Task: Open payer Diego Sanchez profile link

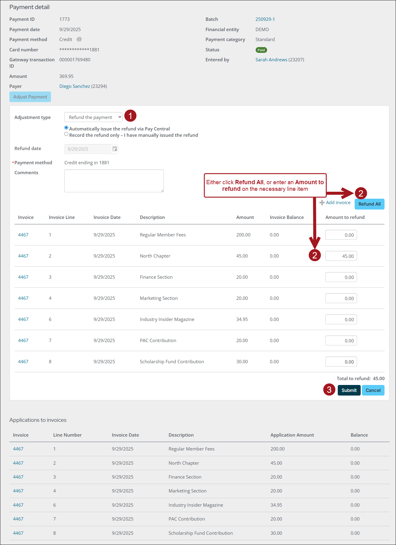Action: pyautogui.click(x=75, y=86)
